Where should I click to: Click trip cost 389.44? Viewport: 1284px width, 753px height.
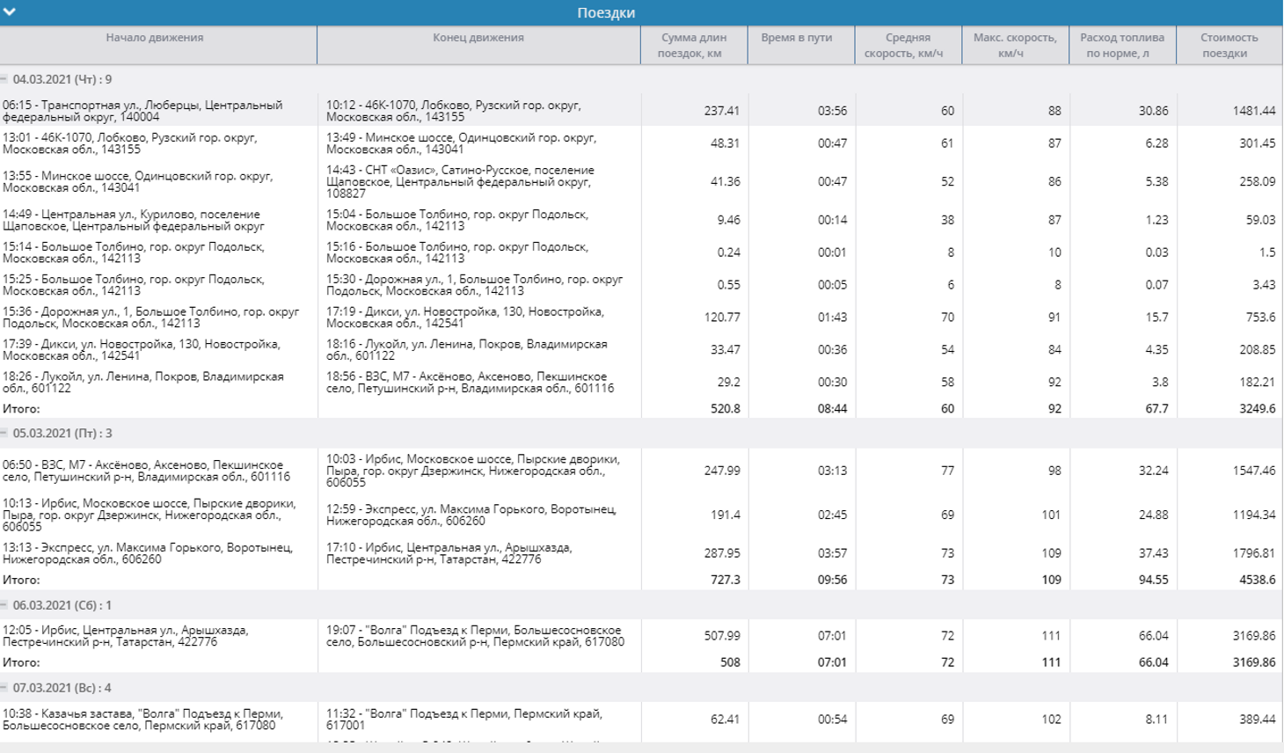click(1257, 720)
